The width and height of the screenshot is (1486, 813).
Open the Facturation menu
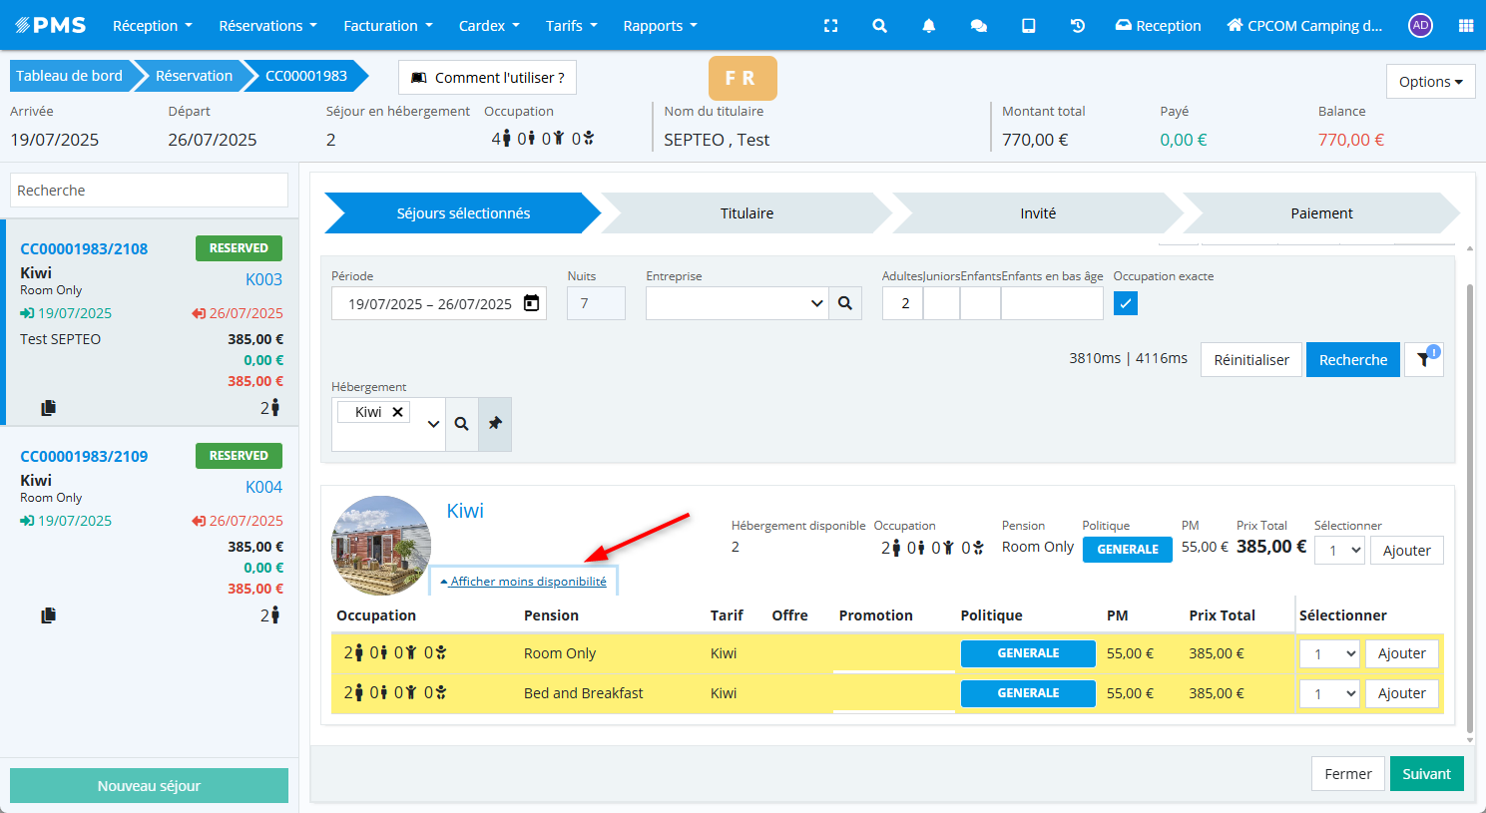tap(387, 26)
